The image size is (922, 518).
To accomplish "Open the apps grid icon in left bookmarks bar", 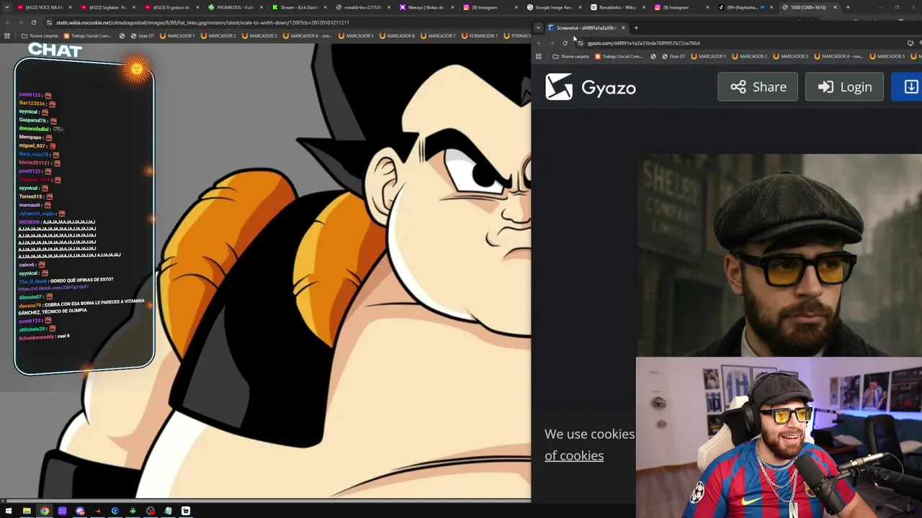I will click(x=7, y=36).
